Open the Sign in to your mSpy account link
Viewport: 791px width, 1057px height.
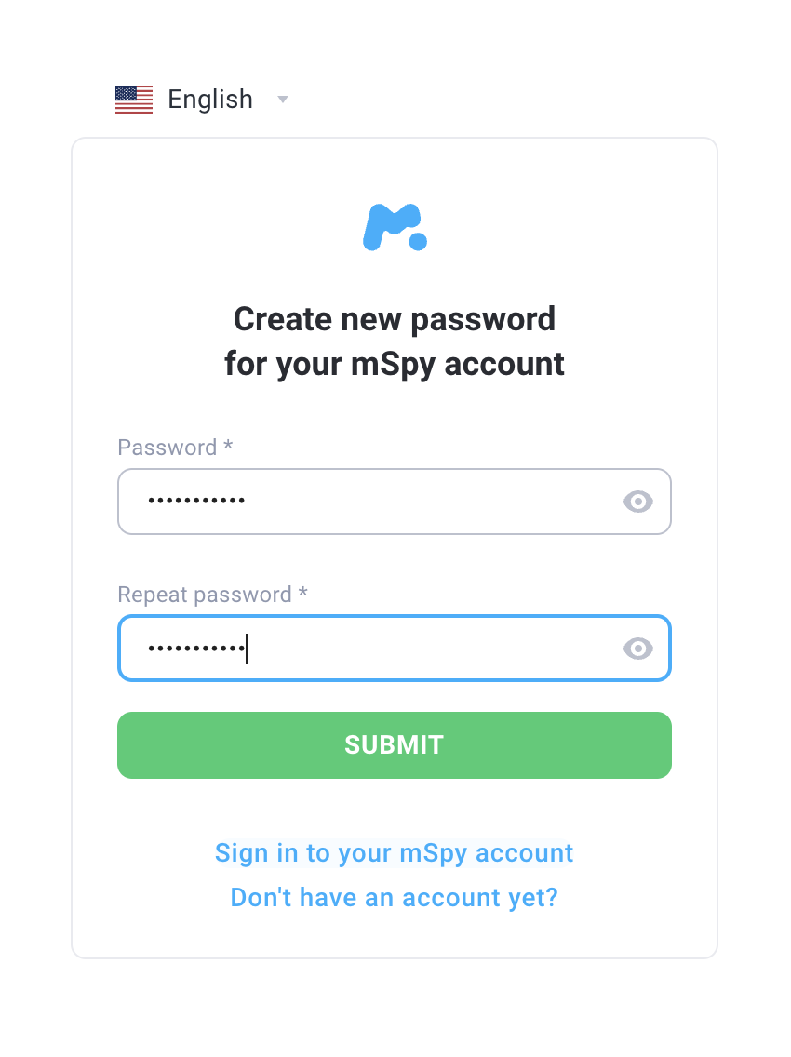coord(395,852)
